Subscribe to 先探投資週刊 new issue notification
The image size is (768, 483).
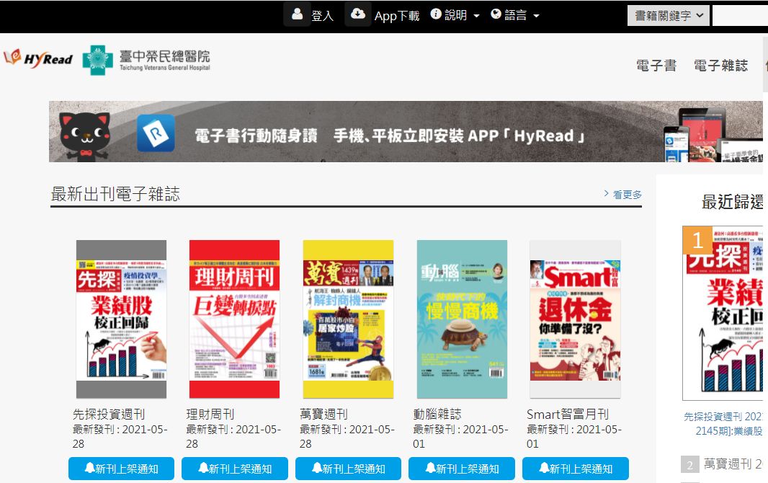[x=121, y=469]
